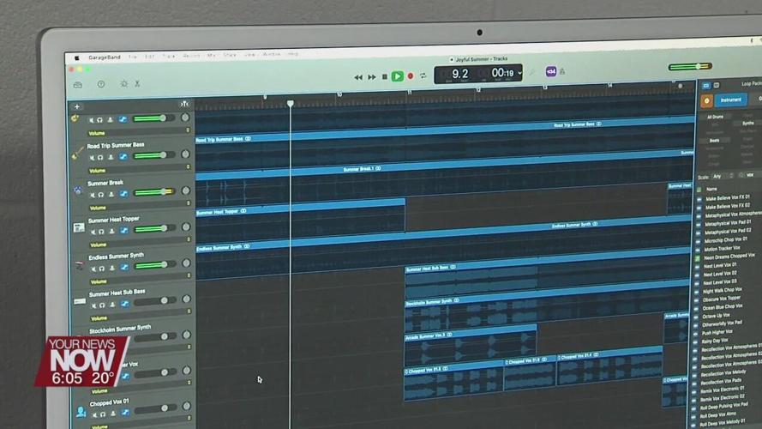Toggle the metronome icon
The height and width of the screenshot is (429, 762).
point(562,71)
